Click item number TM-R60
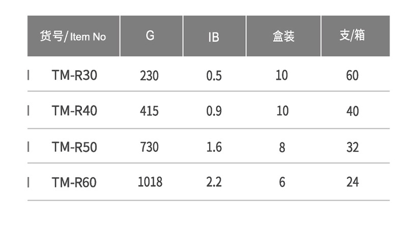This screenshot has height=228, width=407. point(74,182)
